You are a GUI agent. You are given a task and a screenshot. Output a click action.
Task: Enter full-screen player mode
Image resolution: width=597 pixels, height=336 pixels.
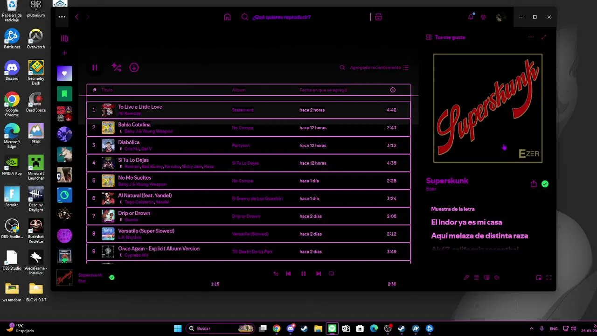tap(549, 278)
